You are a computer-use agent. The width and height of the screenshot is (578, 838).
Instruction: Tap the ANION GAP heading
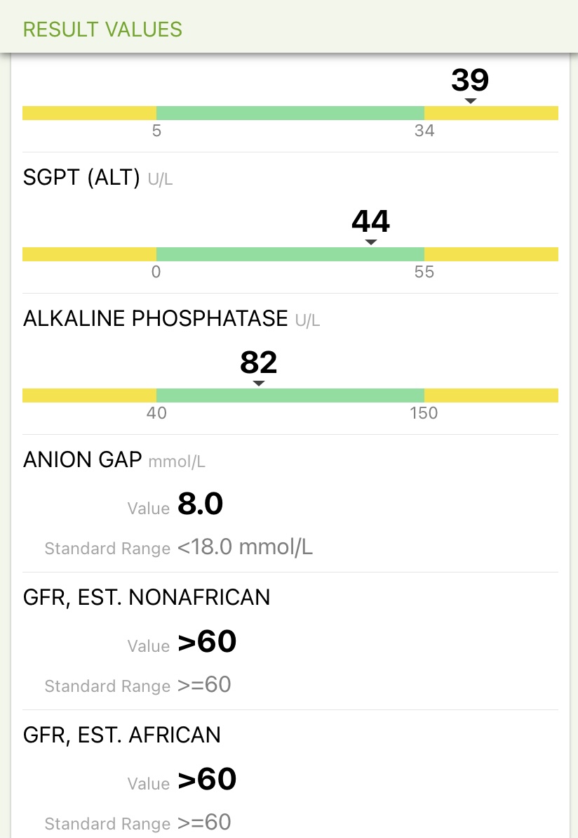(83, 459)
